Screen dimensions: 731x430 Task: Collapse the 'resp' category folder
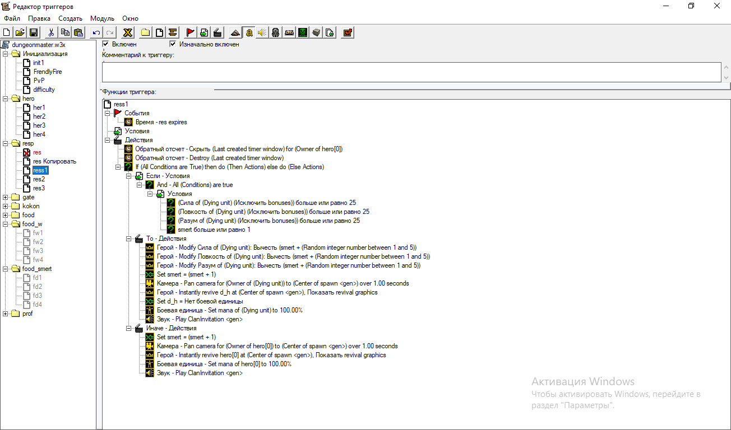pos(6,143)
